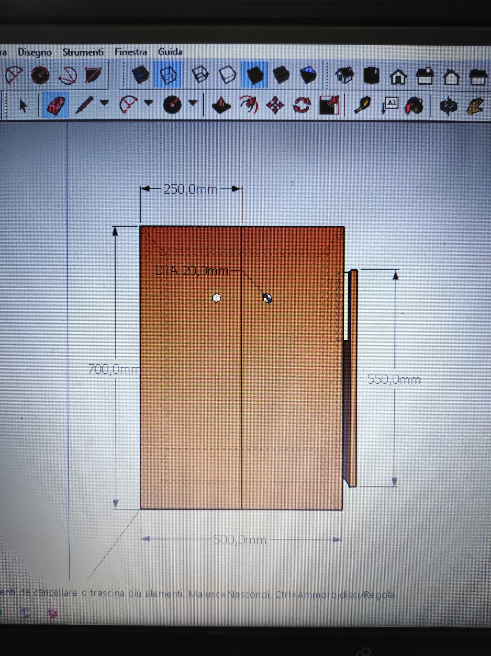The image size is (491, 656).
Task: Set Front view
Action: click(398, 76)
